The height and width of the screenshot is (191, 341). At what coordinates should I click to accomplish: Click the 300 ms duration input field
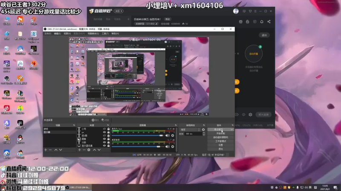[193, 134]
